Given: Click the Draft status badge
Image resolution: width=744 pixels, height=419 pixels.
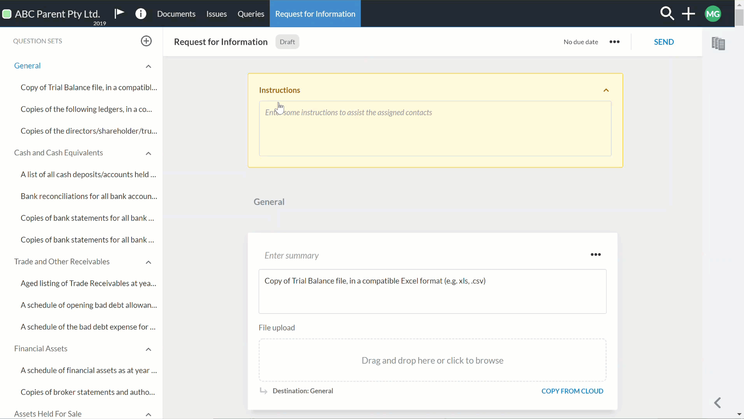Looking at the screenshot, I should 287,42.
